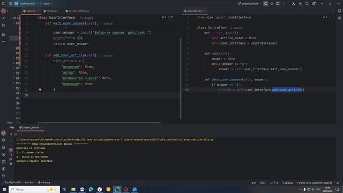The height and width of the screenshot is (193, 343).
Task: Open Python 3.13 interpreter selector
Action: click(315, 183)
